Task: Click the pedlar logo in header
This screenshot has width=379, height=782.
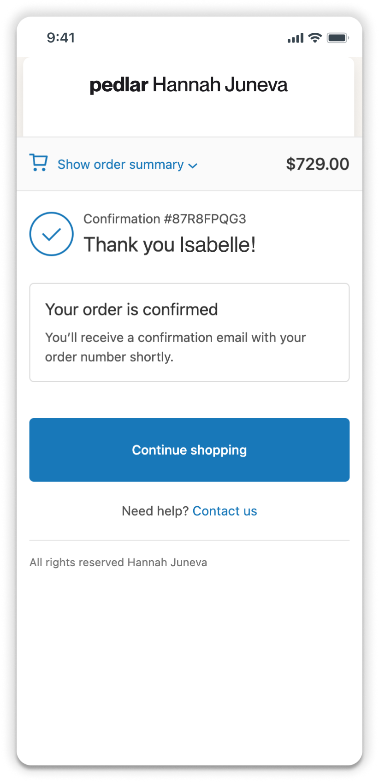Action: [x=118, y=85]
